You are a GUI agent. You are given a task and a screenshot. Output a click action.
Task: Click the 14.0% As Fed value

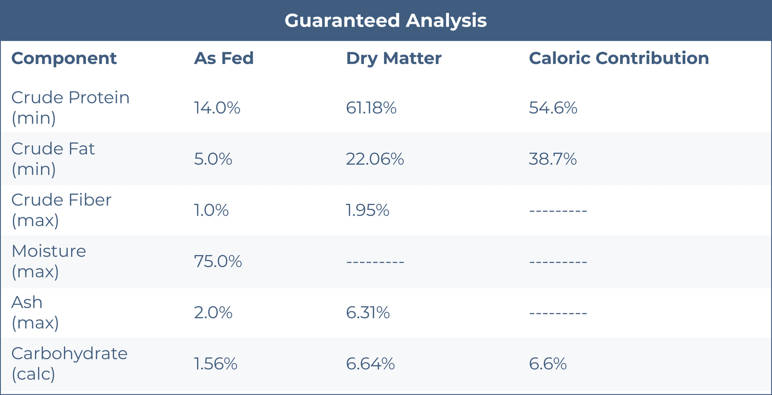pyautogui.click(x=217, y=108)
